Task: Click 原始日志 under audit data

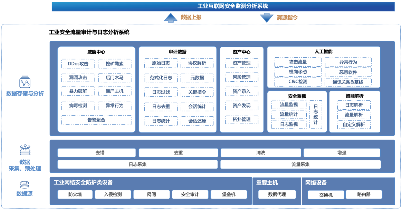Action: (161, 63)
